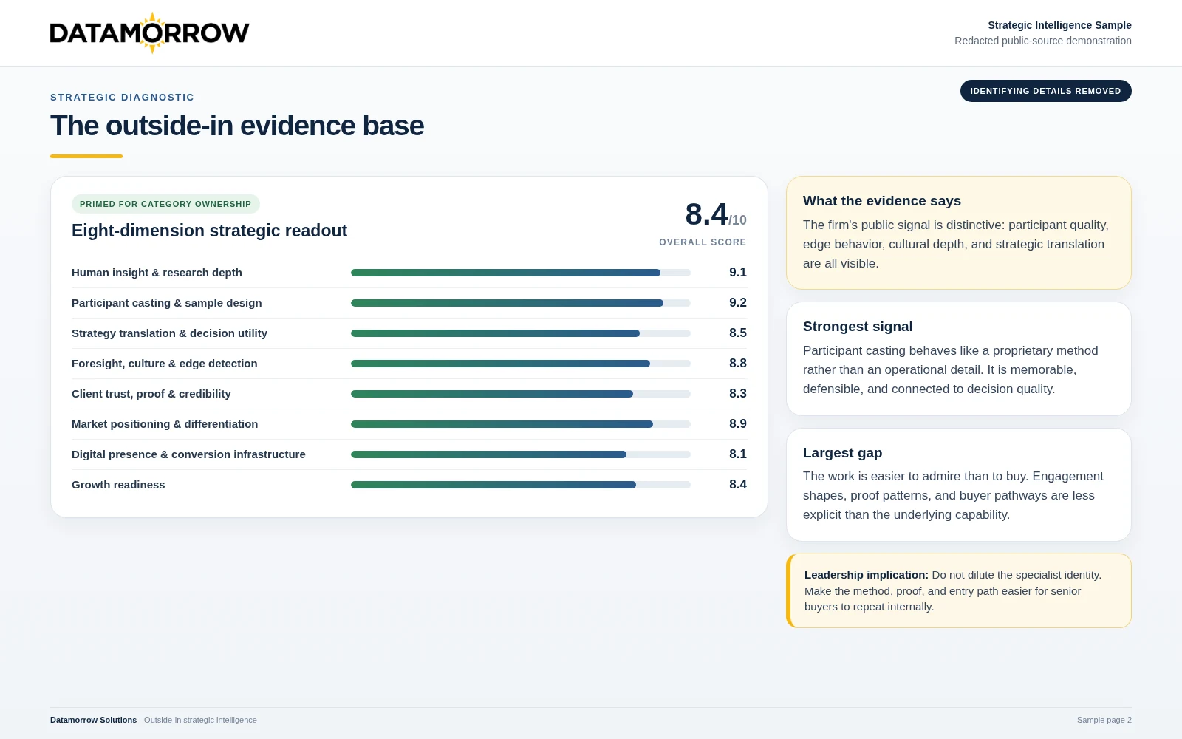Open the 'Largest gap' card

(959, 485)
